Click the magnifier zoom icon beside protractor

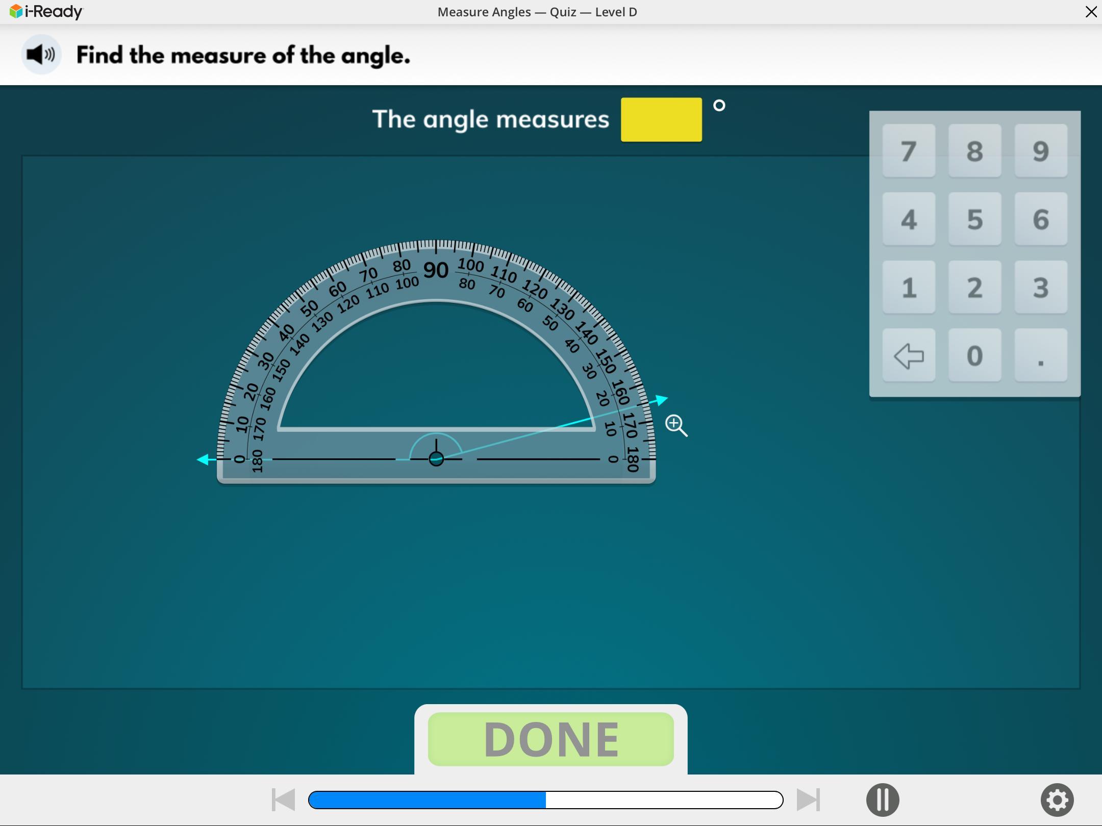pyautogui.click(x=675, y=425)
